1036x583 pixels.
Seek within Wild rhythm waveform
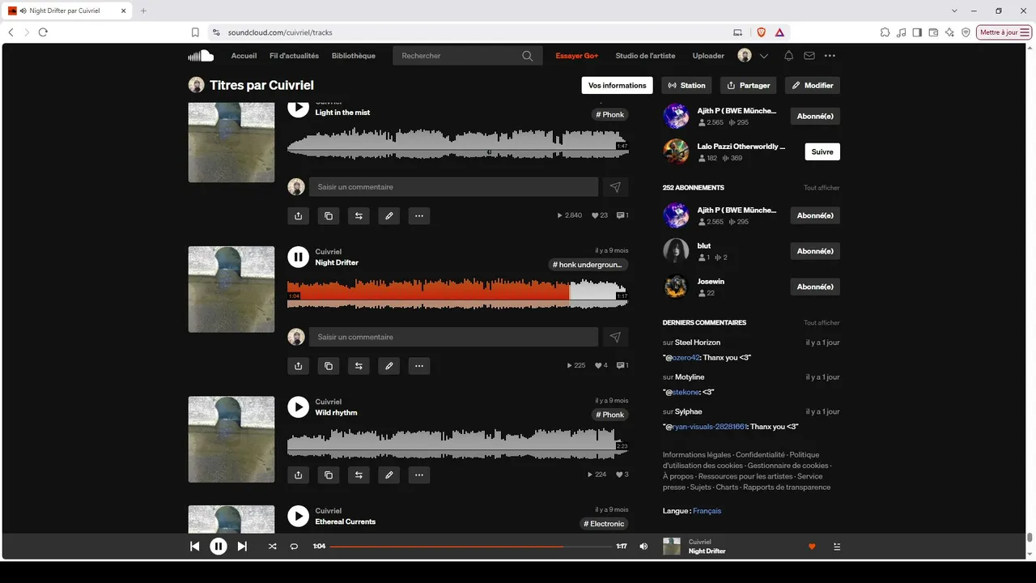(458, 444)
